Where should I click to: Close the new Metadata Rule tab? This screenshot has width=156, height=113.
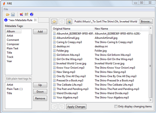(x=35, y=20)
